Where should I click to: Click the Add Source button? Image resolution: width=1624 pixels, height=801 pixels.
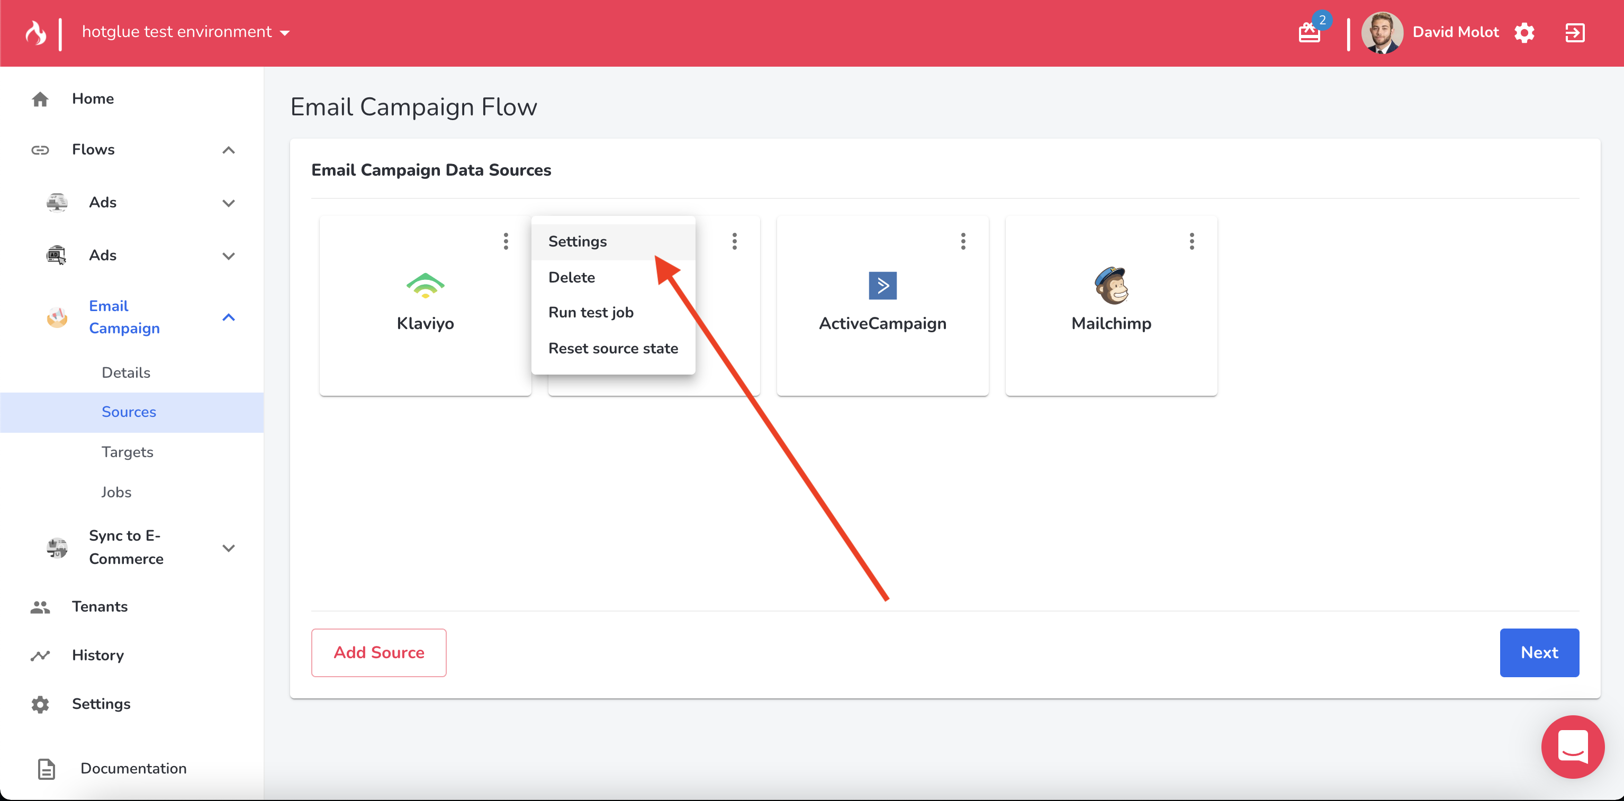[x=379, y=652]
